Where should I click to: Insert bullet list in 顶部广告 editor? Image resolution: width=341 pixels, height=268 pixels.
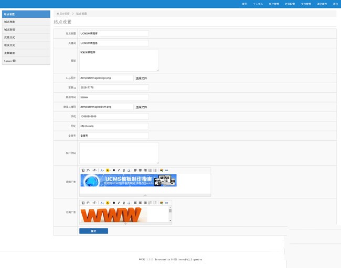click(155, 170)
